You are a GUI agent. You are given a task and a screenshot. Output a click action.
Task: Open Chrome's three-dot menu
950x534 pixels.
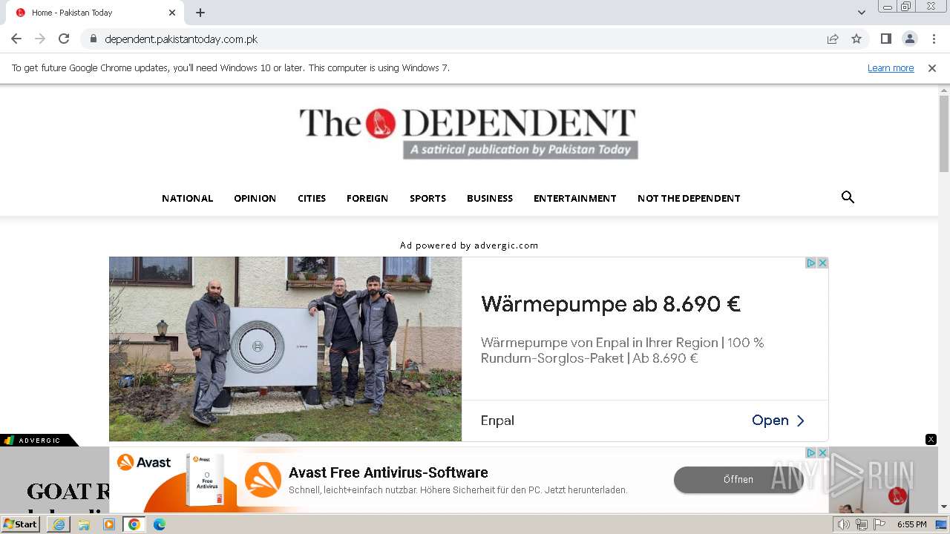934,39
